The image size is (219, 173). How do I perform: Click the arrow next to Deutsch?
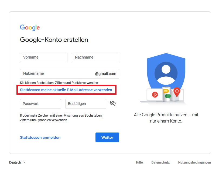pyautogui.click(x=24, y=162)
